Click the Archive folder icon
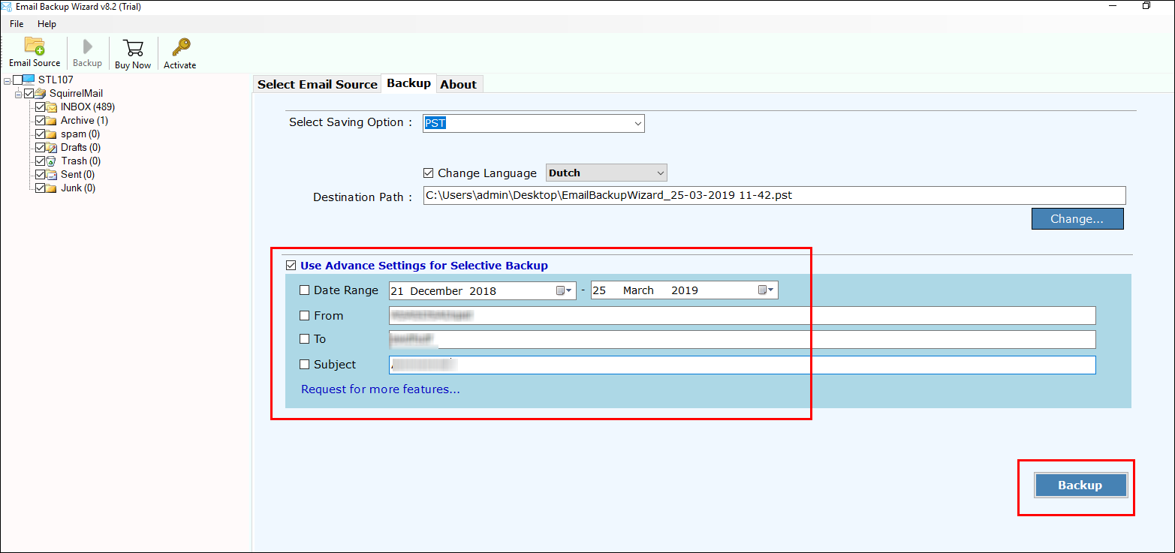 (52, 121)
